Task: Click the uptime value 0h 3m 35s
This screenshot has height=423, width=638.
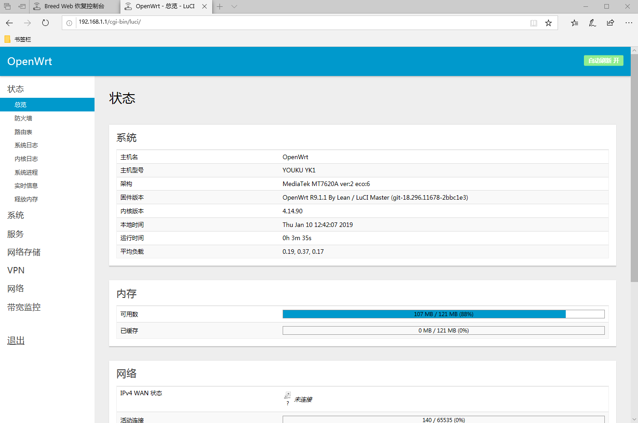Action: pos(297,238)
